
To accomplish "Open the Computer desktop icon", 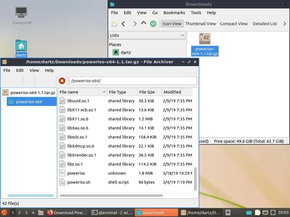I will [x=21, y=15].
